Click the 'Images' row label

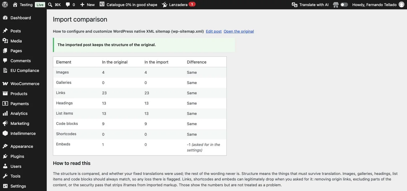pos(62,72)
